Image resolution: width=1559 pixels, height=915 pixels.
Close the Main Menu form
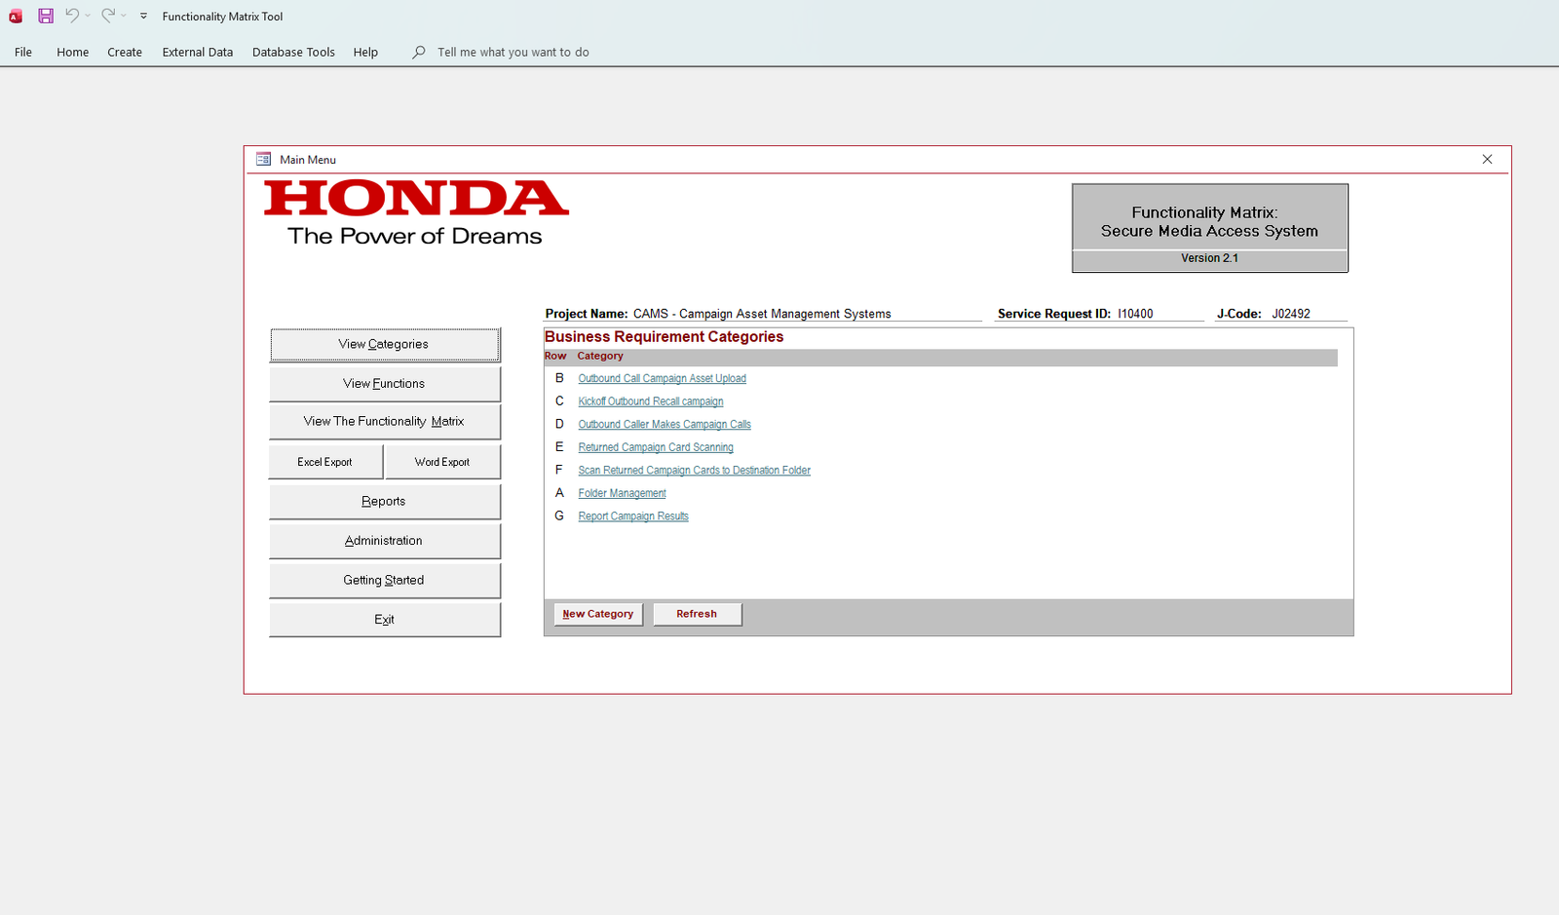(x=1487, y=159)
